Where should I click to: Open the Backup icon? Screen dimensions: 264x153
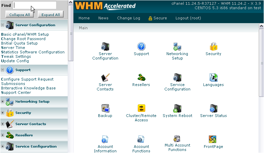105,108
